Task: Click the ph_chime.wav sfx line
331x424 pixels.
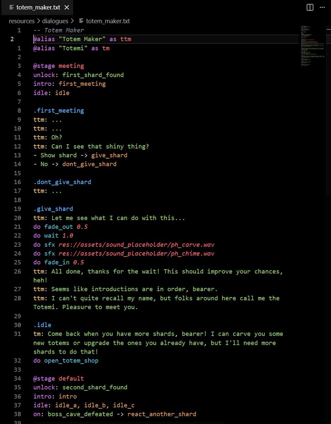Action: [124, 254]
